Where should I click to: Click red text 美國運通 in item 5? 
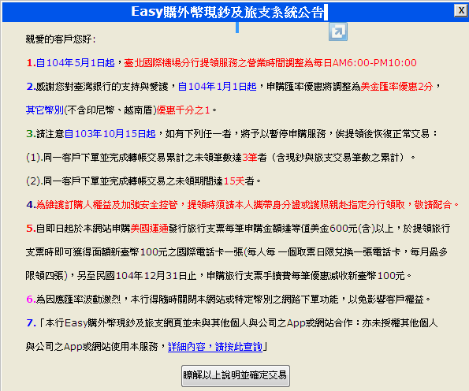150,229
